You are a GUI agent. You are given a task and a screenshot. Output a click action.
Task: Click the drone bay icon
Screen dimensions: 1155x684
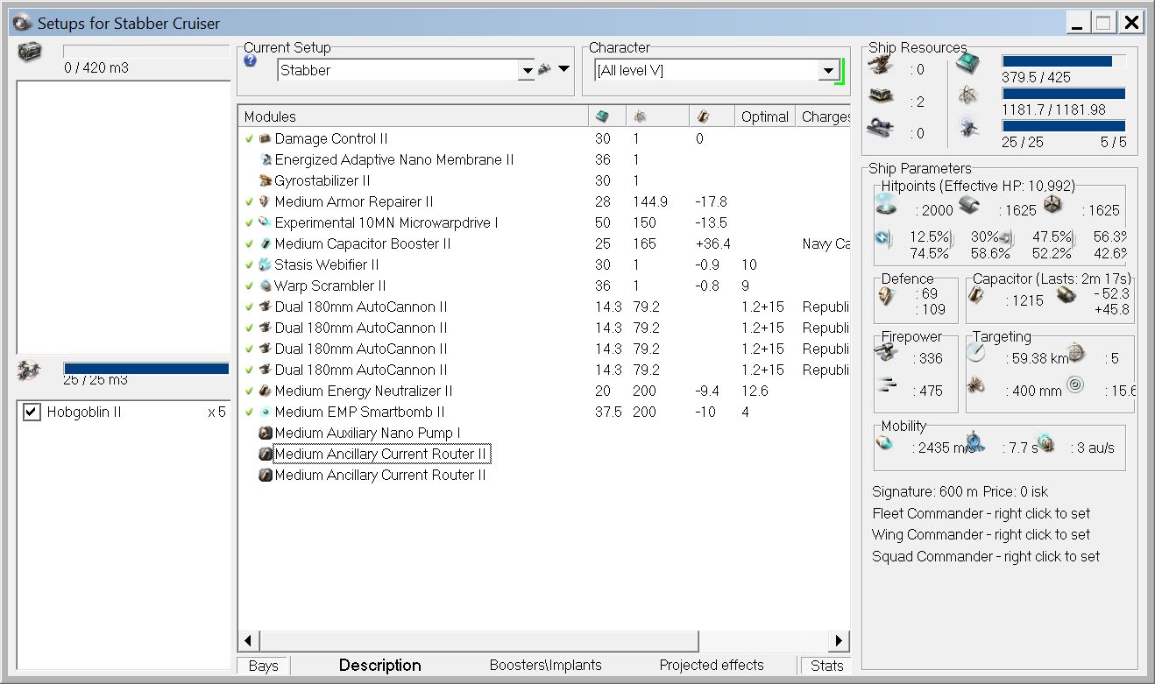tap(28, 371)
